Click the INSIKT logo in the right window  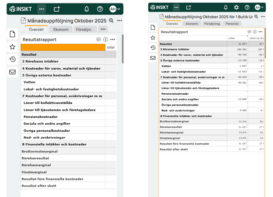pos(160,7)
